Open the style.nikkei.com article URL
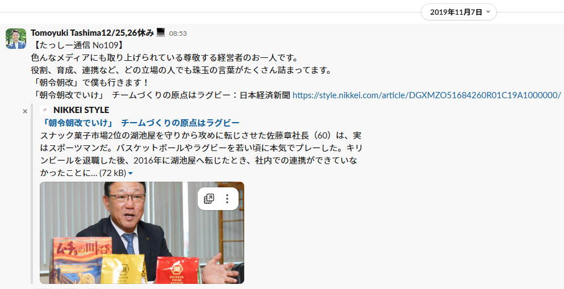 click(x=427, y=95)
